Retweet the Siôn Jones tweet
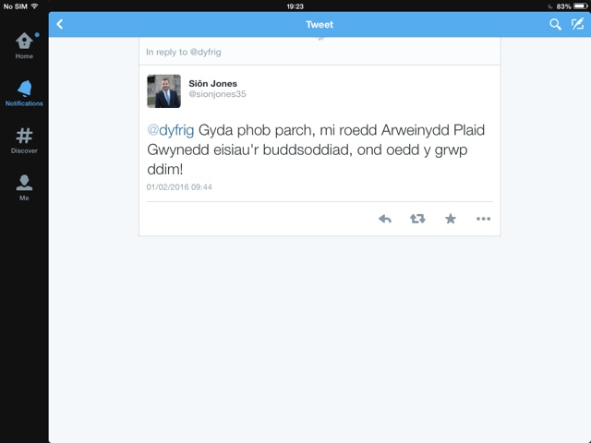The image size is (591, 443). 417,219
